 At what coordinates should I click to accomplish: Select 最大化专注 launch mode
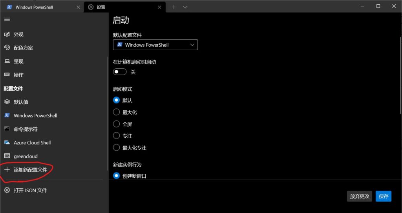116,147
